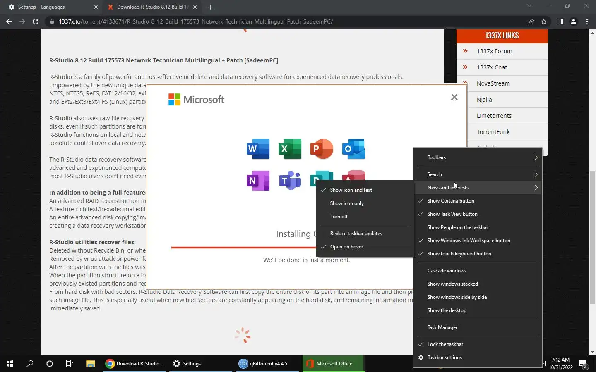The width and height of the screenshot is (596, 372).
Task: Choose Cascade windows
Action: click(x=478, y=271)
